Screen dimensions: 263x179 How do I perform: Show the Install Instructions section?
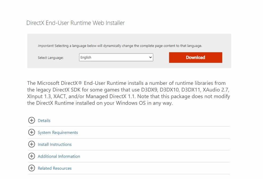(55, 144)
